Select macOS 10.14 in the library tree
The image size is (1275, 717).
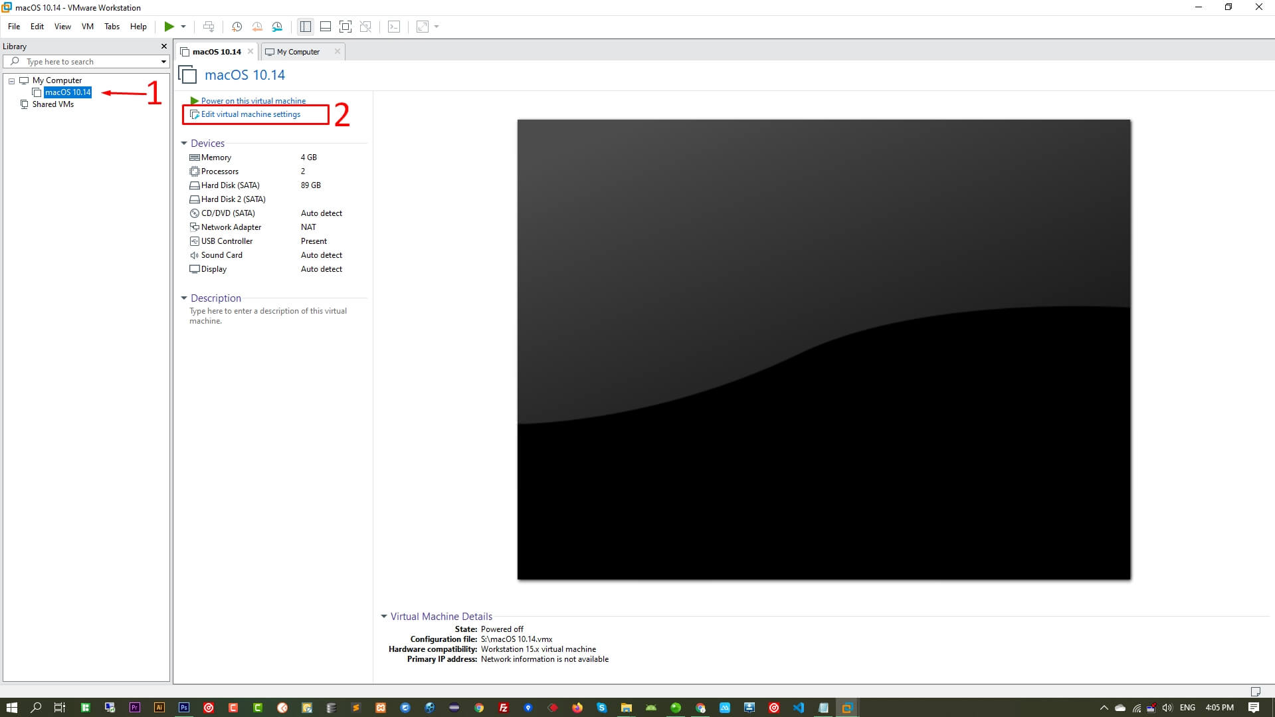[68, 92]
